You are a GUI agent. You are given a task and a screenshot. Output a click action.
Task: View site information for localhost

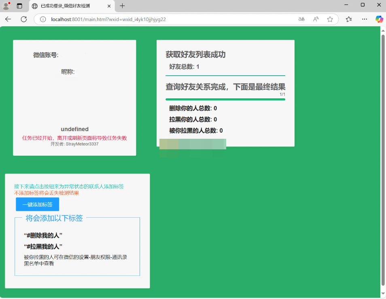point(42,19)
